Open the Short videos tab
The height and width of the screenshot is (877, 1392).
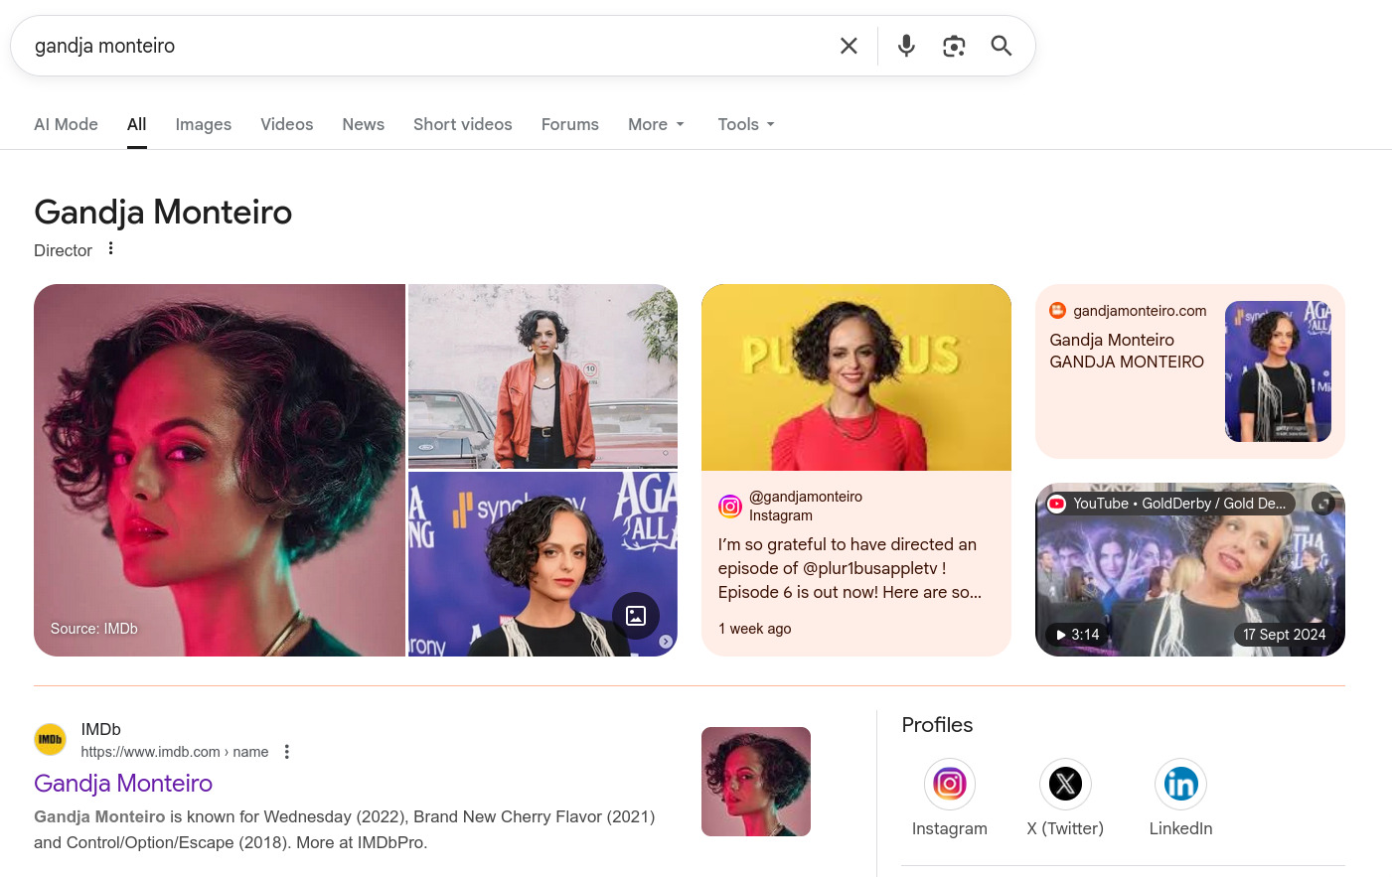coord(463,124)
